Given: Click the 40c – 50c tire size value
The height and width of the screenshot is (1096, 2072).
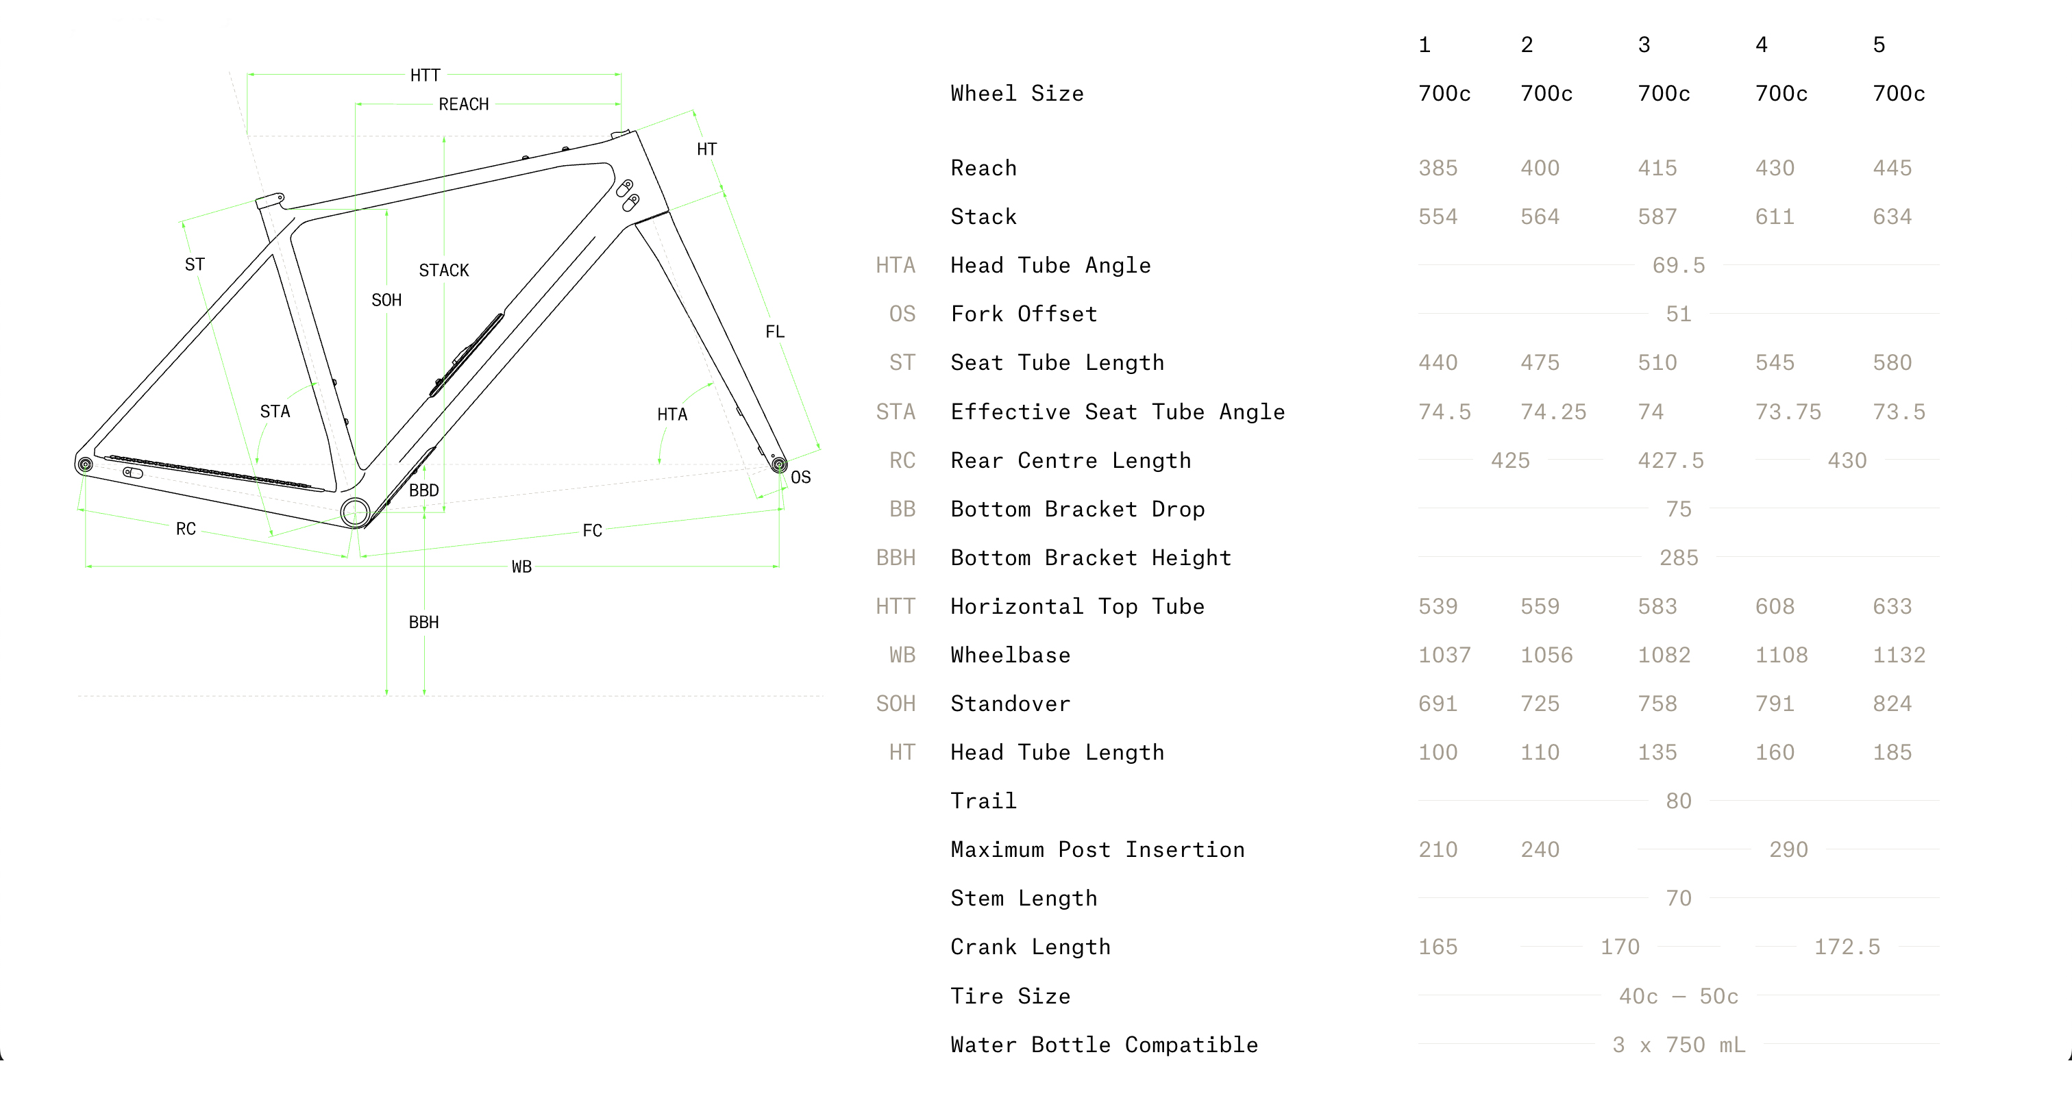Looking at the screenshot, I should (x=1679, y=996).
